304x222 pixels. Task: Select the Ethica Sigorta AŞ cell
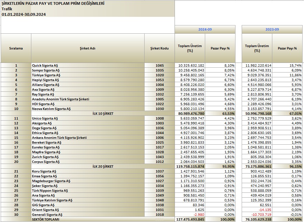click(x=88, y=133)
